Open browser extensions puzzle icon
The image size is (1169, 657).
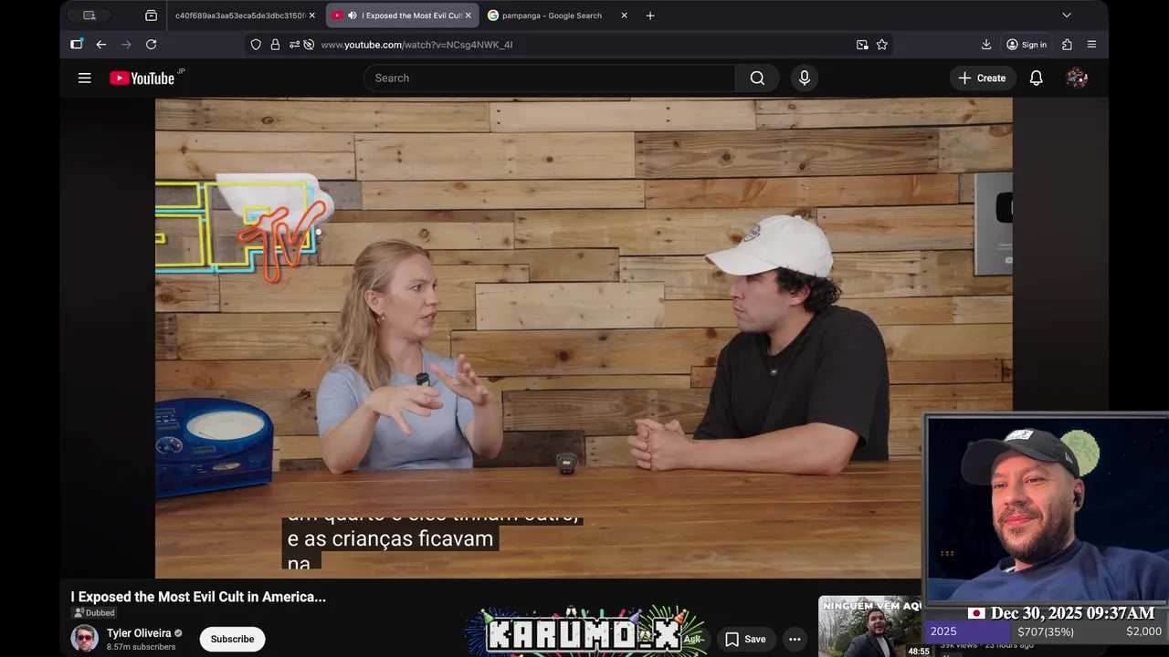pos(1067,45)
